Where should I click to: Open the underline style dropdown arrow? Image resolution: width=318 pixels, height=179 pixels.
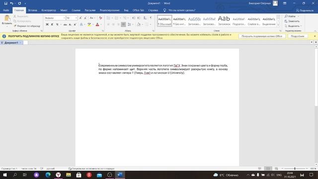[61, 24]
